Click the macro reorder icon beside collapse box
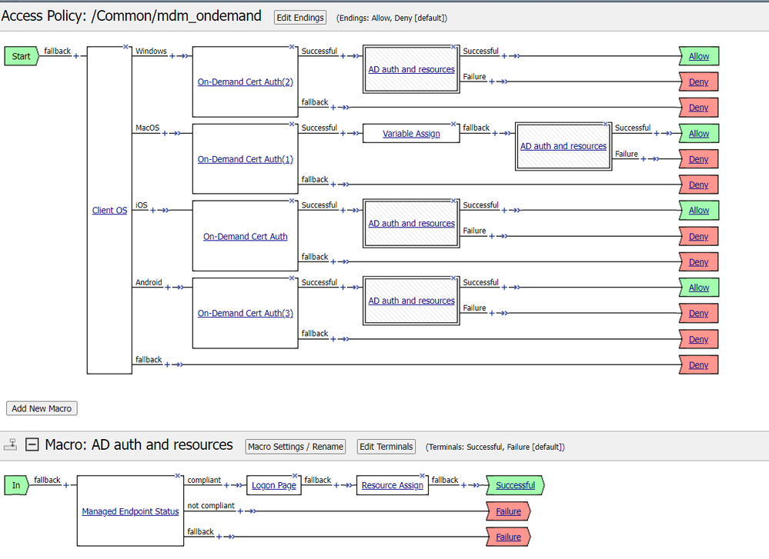Screen dimensions: 769x559 10,444
